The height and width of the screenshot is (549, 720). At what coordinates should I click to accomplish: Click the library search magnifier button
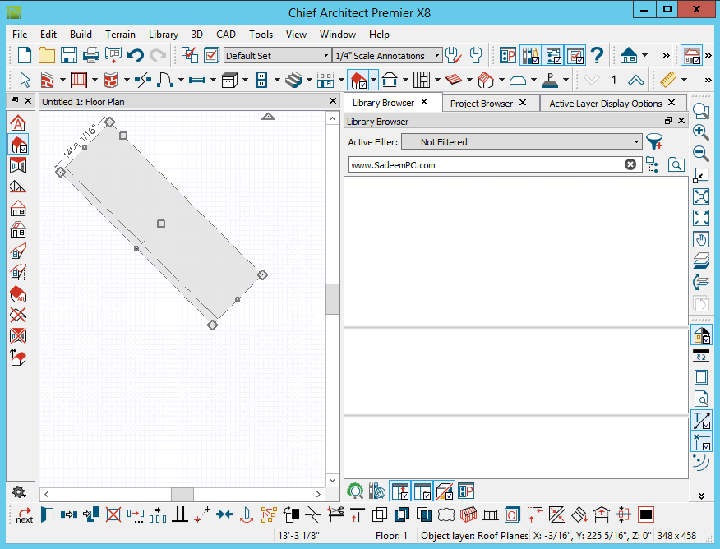pos(676,164)
